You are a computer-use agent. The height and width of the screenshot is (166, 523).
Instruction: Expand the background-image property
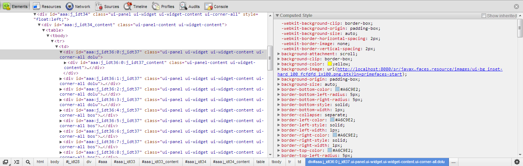(x=279, y=69)
